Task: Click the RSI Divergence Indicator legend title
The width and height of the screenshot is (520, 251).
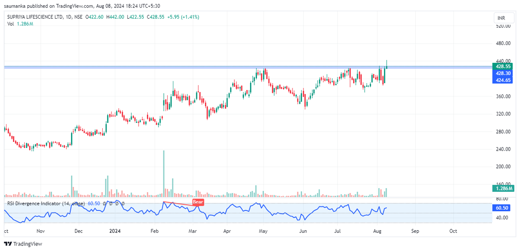Action: [x=46, y=203]
